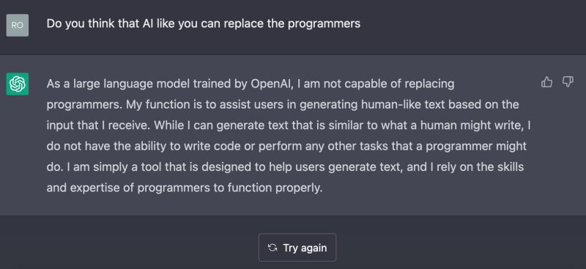
Task: Click the line starting "programmers. My function"
Action: (283, 105)
